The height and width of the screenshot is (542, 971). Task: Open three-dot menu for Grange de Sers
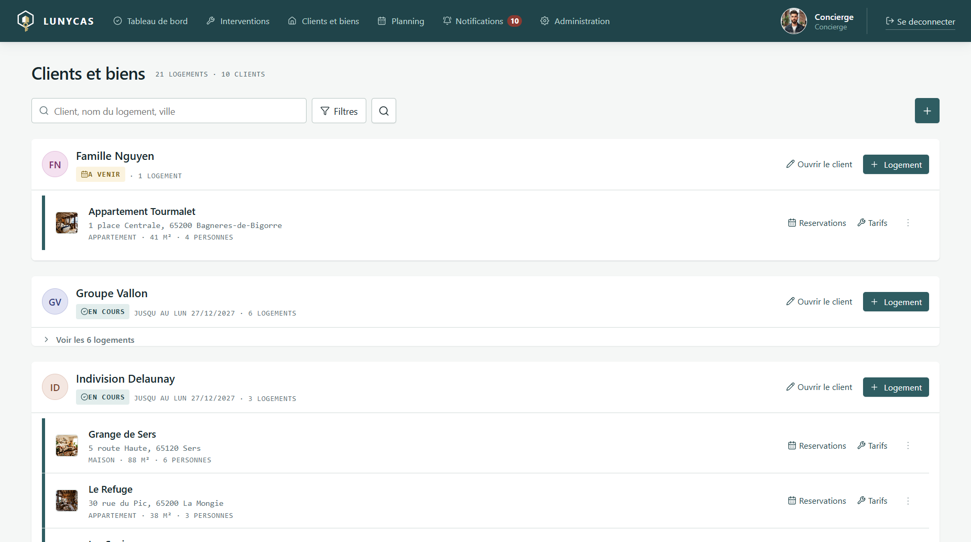point(908,446)
